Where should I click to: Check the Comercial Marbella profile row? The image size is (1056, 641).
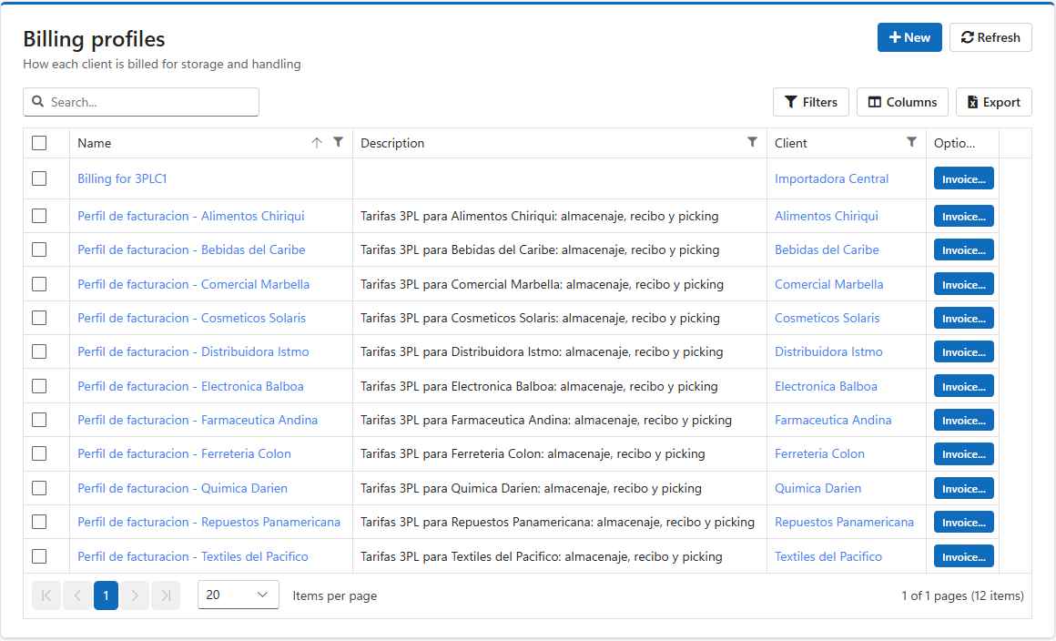[39, 284]
